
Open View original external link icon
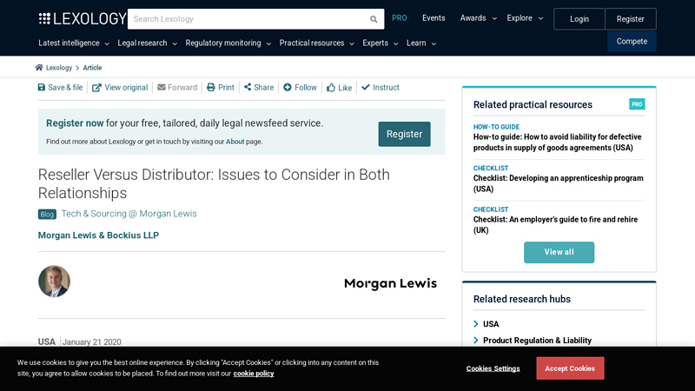pyautogui.click(x=96, y=88)
